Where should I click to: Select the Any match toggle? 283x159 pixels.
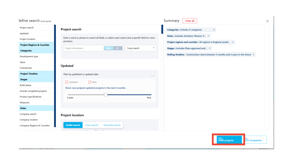[x=108, y=48]
